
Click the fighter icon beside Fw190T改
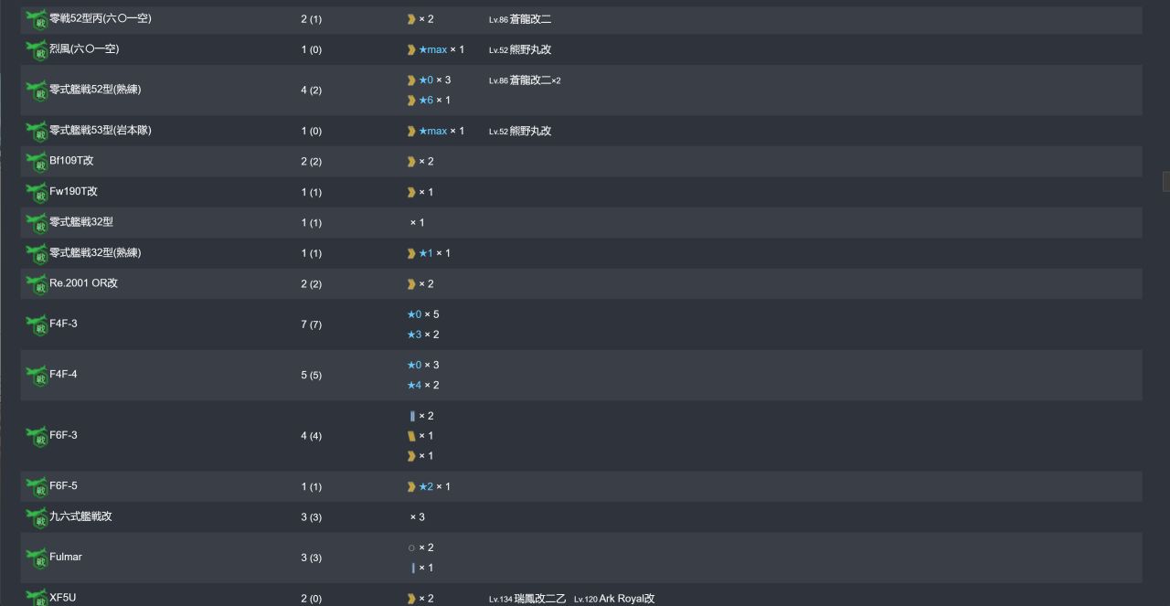(x=37, y=193)
